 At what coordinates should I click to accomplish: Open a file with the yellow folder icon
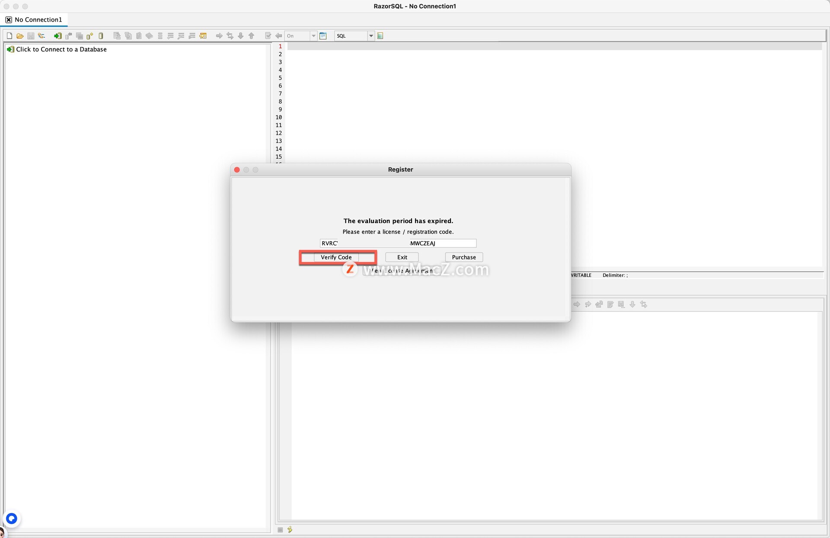coord(20,36)
